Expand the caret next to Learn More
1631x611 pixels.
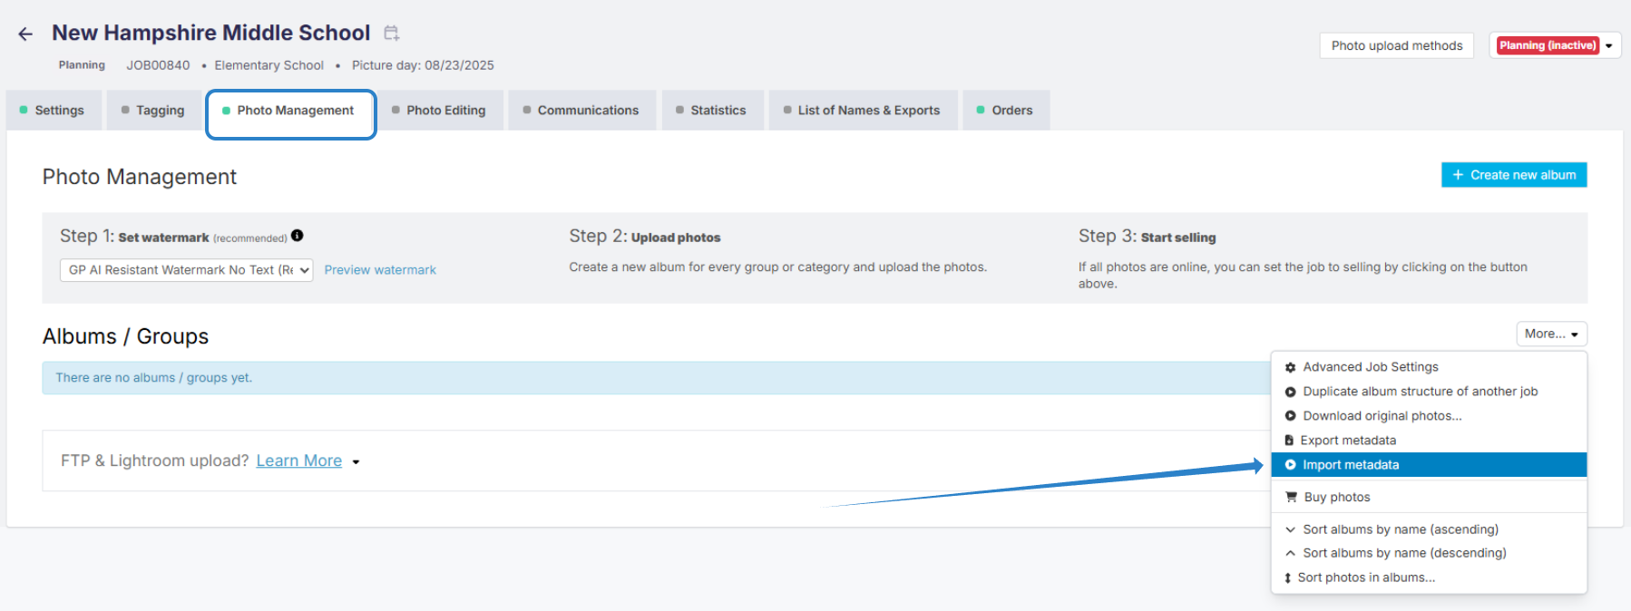click(x=356, y=462)
